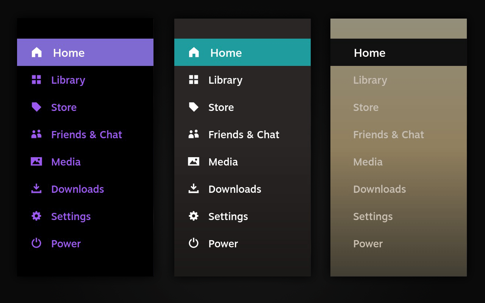The image size is (485, 303).
Task: Select the Home icon in the purple sidebar
Action: point(36,53)
